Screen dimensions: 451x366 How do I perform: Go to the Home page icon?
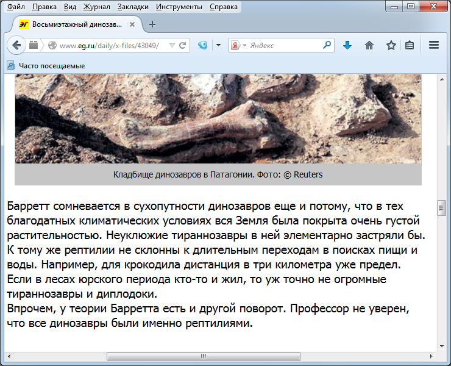tap(369, 45)
